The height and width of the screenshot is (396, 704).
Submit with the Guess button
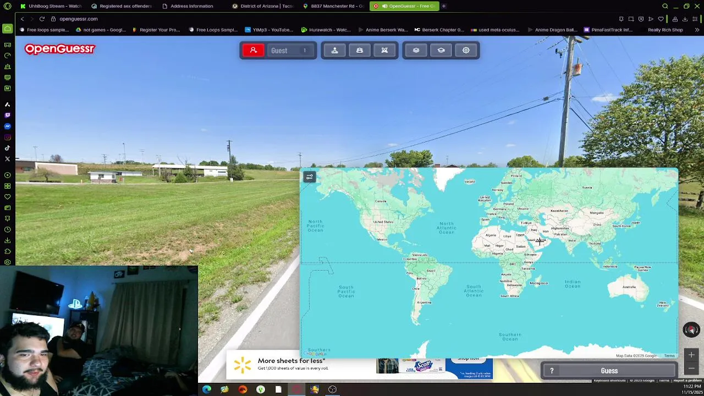(x=609, y=371)
